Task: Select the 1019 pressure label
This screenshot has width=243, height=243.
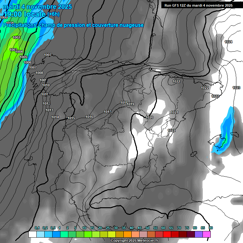Action: click(130, 104)
